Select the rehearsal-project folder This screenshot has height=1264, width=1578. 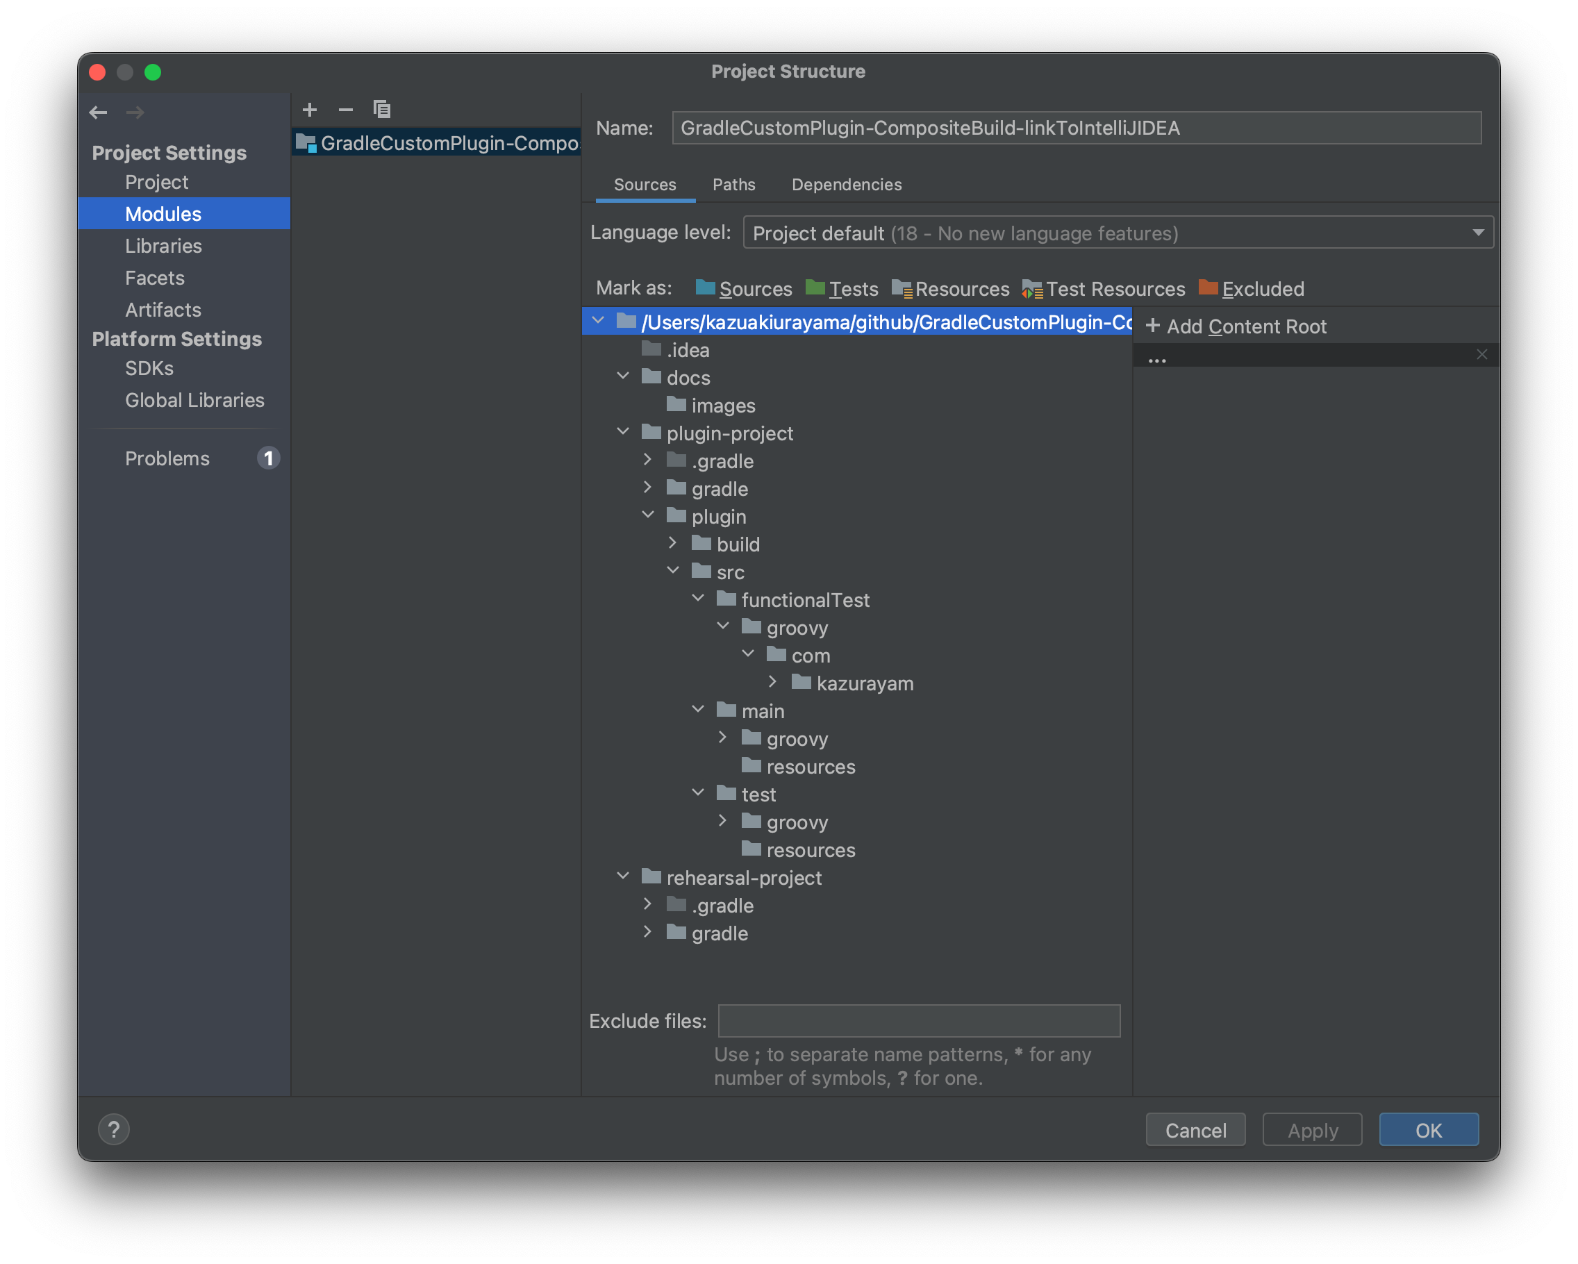click(x=732, y=878)
